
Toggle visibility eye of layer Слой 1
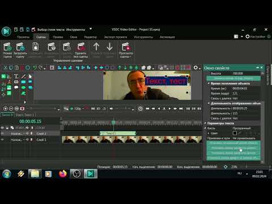pyautogui.click(x=2, y=139)
